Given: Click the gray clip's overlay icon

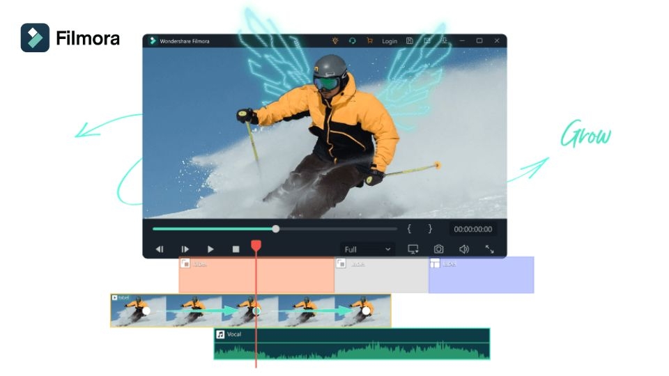Looking at the screenshot, I should point(341,263).
